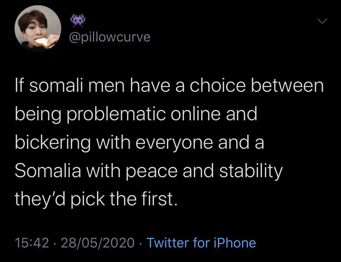This screenshot has width=341, height=262.
Task: Click the word problematic in tweet
Action: point(116,115)
